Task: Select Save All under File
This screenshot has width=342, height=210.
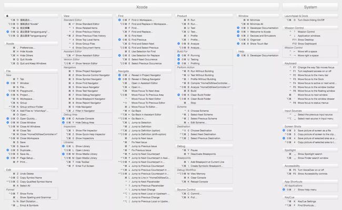Action: click(x=24, y=146)
